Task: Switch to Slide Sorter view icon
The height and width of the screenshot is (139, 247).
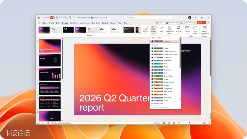Action: pos(169,123)
